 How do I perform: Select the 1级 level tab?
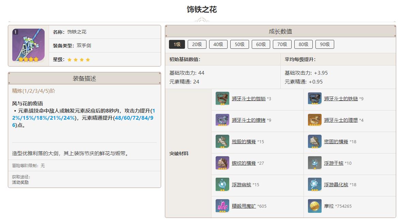(x=177, y=44)
